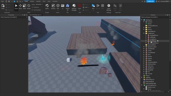
Task: Activate the Move tool
Action: [20, 6]
